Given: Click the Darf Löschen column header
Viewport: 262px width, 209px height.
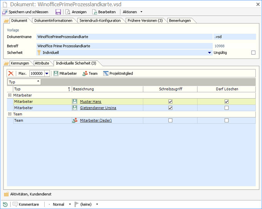Looking at the screenshot, I should (x=227, y=89).
